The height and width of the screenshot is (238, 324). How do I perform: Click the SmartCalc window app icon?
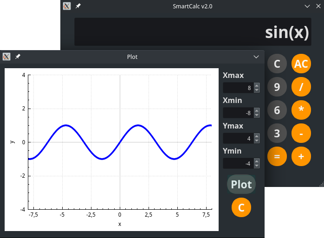[x=67, y=6]
